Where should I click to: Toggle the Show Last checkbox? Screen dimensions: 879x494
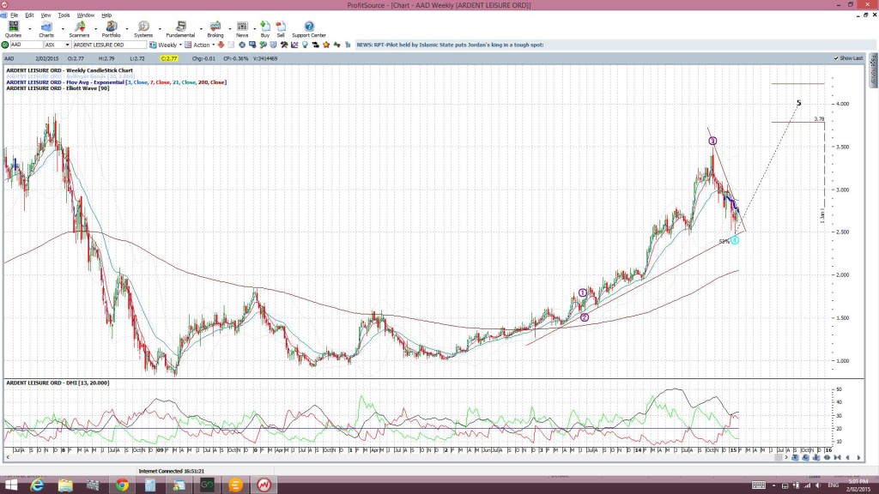[836, 58]
